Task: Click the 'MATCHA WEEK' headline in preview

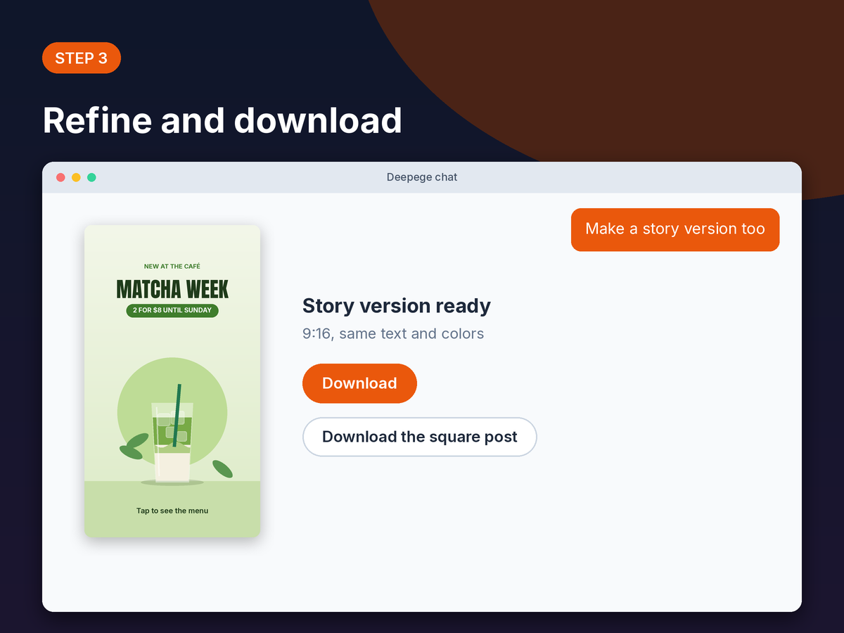Action: click(x=172, y=289)
